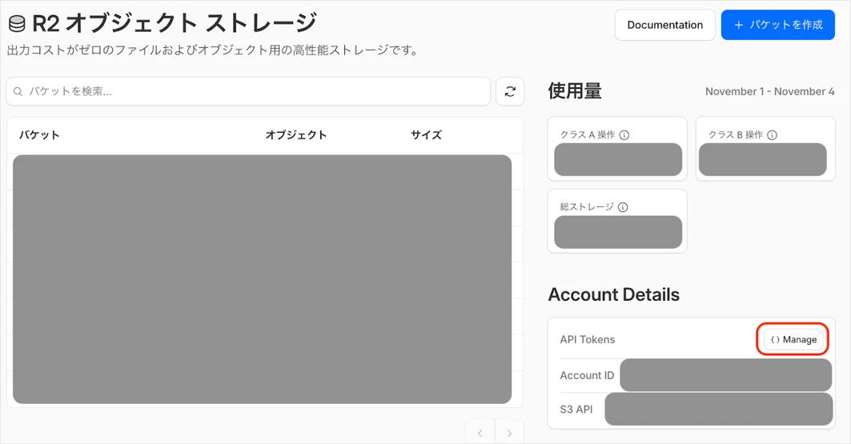Image resolution: width=851 pixels, height=444 pixels.
Task: Go to previous page of buckets
Action: [480, 433]
